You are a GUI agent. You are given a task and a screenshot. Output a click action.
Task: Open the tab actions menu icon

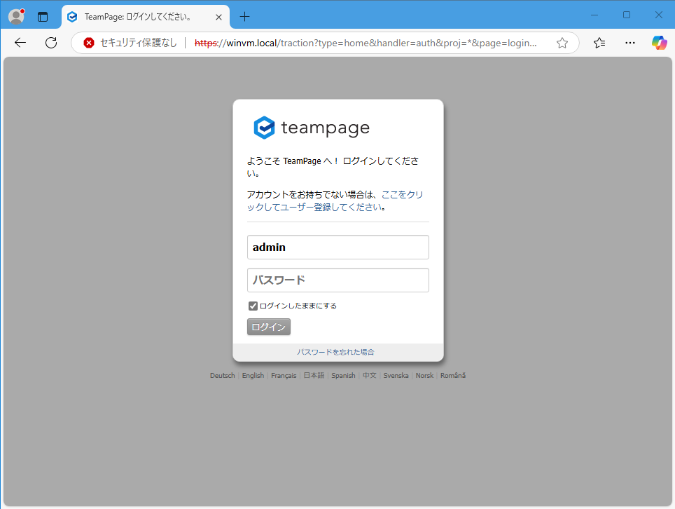click(x=43, y=17)
